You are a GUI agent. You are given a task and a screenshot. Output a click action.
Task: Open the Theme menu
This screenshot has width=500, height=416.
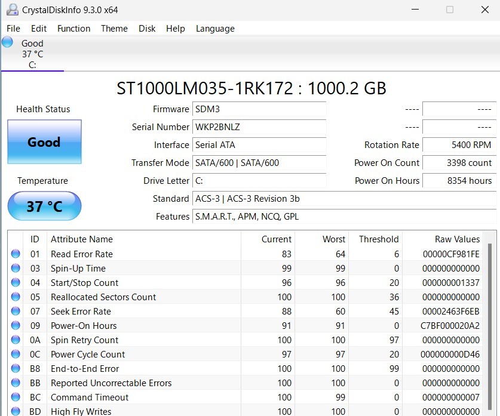click(x=114, y=29)
